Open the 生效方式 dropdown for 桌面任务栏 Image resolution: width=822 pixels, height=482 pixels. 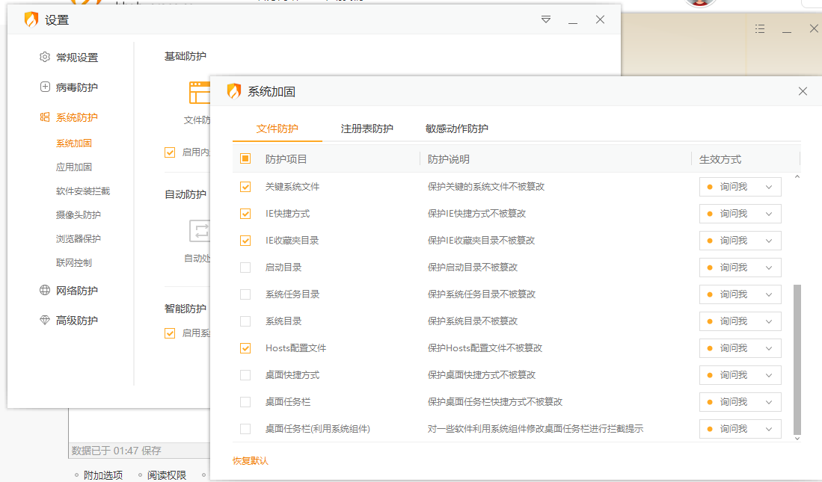740,401
